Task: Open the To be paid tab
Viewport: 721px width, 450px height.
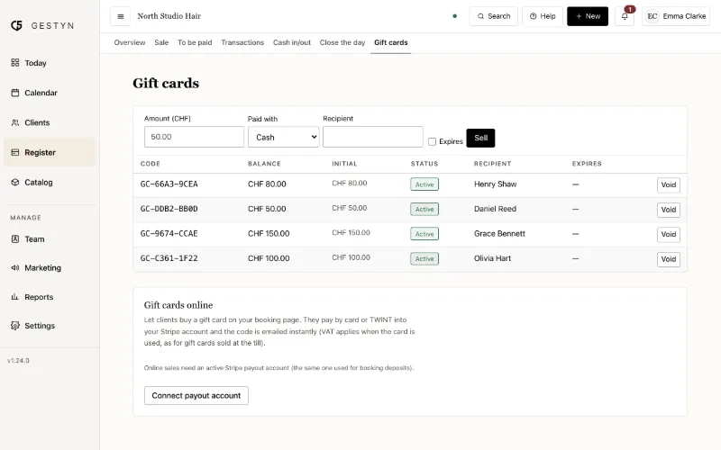Action: coord(195,42)
